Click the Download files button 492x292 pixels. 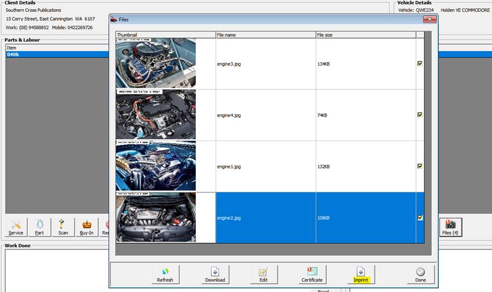(215, 274)
